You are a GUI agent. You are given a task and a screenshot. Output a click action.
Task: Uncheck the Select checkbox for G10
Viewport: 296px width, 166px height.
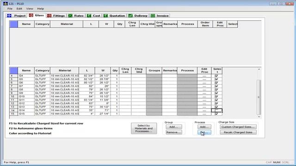tap(216, 96)
